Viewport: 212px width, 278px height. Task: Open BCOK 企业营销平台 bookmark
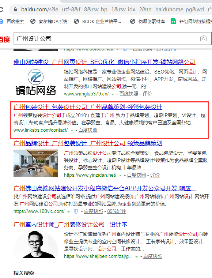pyautogui.click(x=97, y=22)
